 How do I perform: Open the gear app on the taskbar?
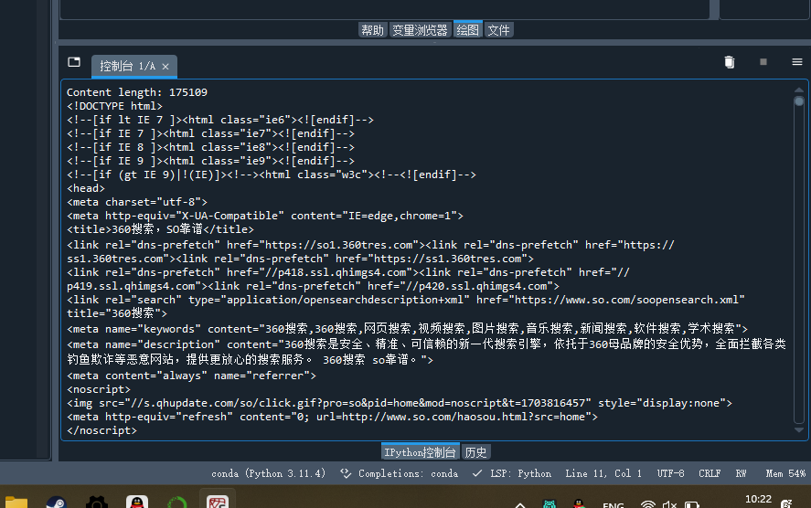coord(97,503)
